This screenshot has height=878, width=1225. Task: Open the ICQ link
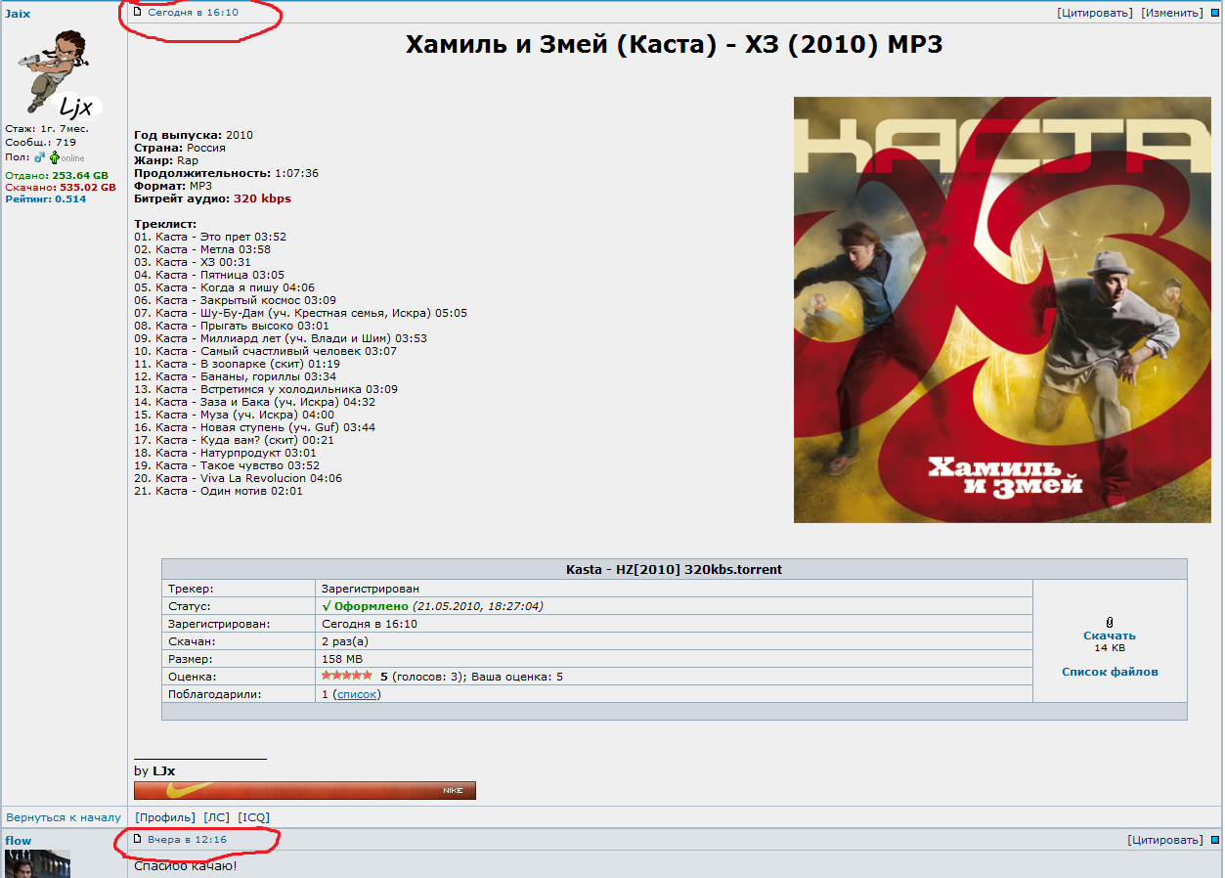pyautogui.click(x=253, y=817)
